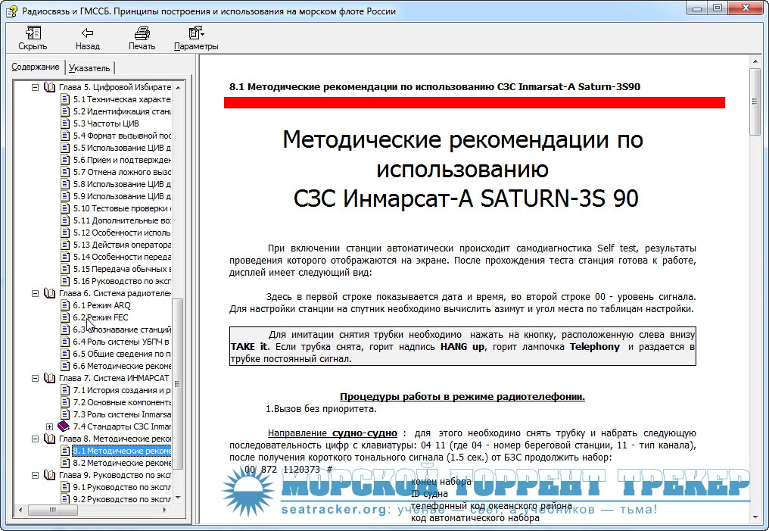This screenshot has height=531, width=769.
Task: Open topic 8.2 Методические рекомендации
Action: click(x=122, y=463)
